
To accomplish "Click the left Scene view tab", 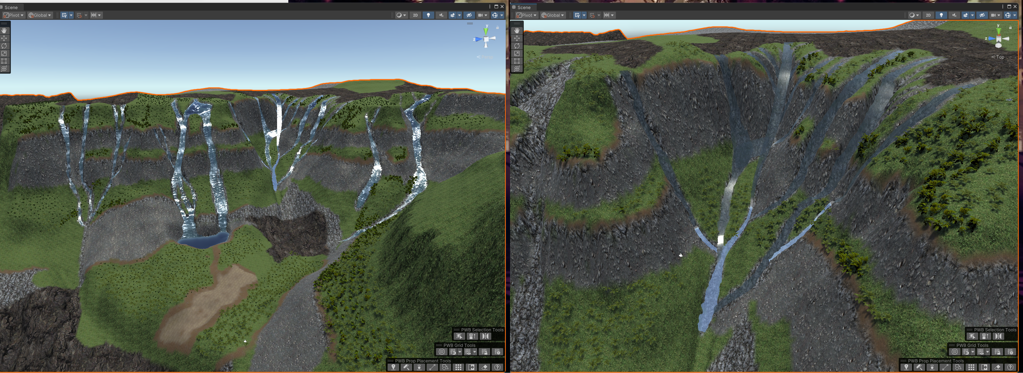I will 11,7.
